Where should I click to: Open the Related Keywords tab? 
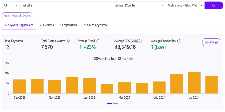(94, 25)
